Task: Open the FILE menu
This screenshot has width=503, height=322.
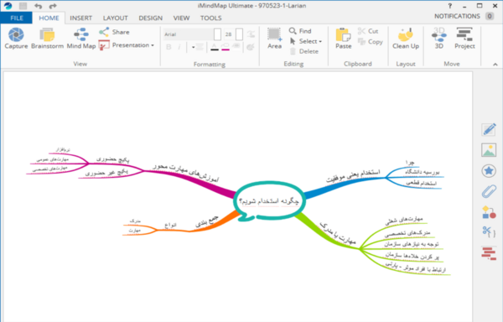Action: pos(17,18)
